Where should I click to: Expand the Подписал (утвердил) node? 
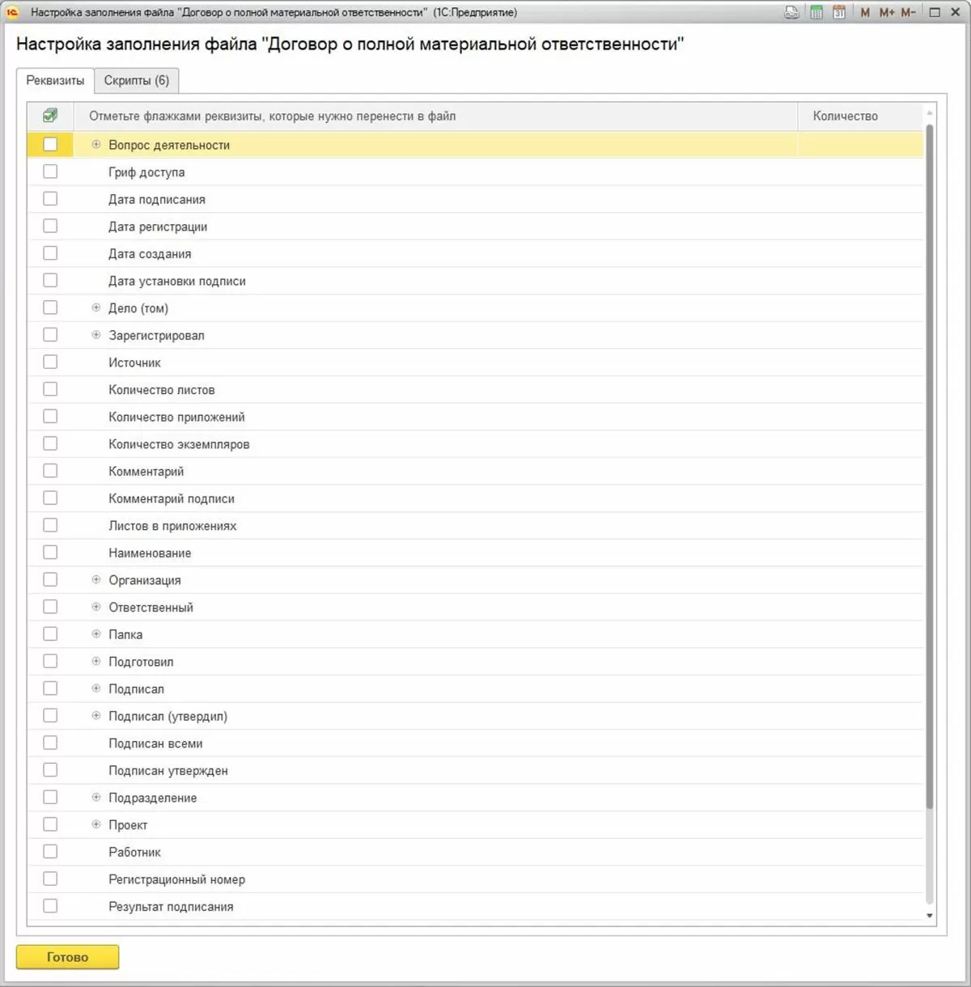coord(96,715)
